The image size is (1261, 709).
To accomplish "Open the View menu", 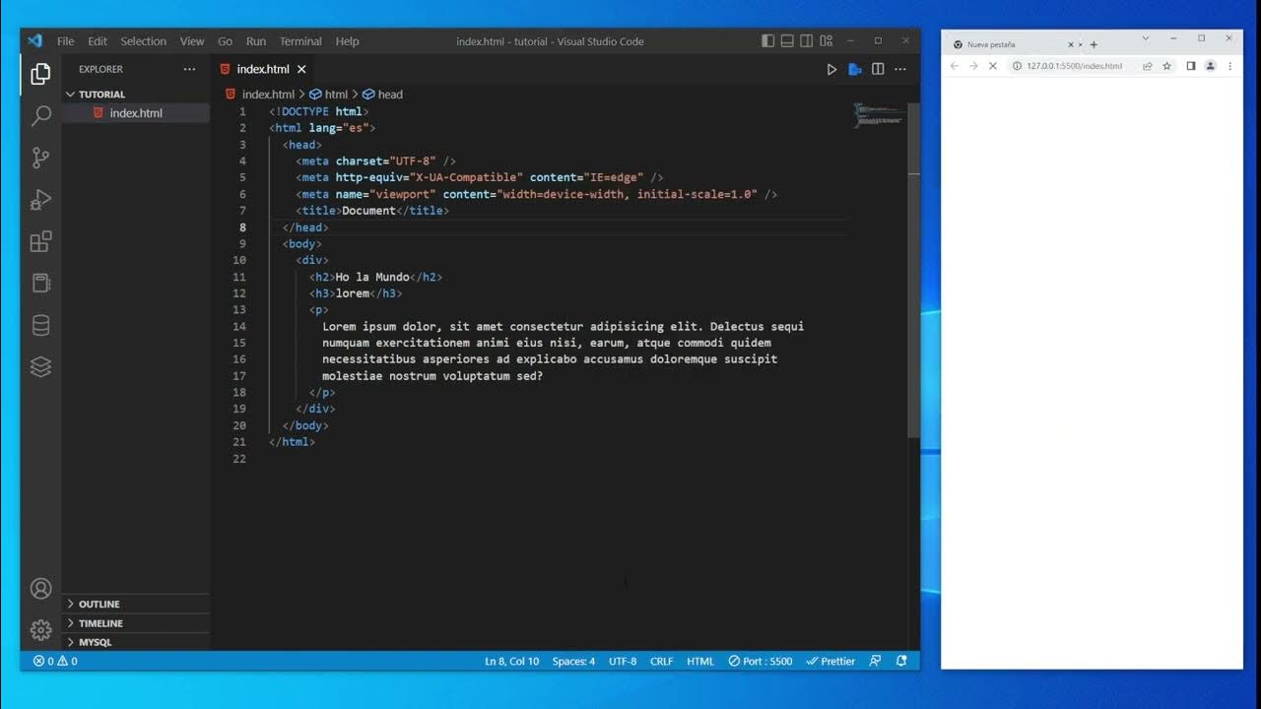I will pyautogui.click(x=192, y=41).
